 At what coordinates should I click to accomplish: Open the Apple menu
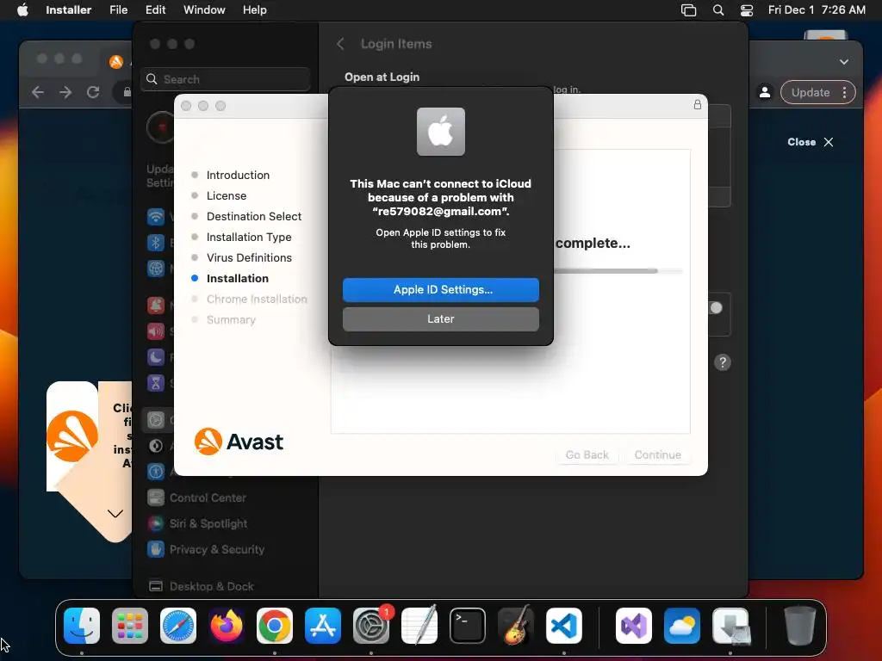[22, 9]
